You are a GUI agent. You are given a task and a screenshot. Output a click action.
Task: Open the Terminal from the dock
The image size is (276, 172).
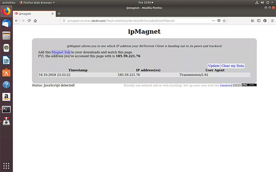click(x=6, y=109)
